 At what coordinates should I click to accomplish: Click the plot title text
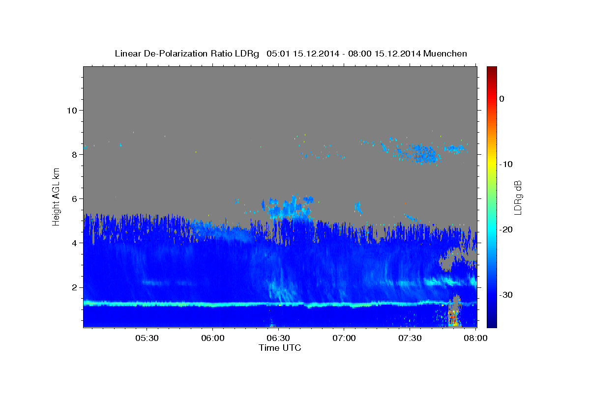291,54
